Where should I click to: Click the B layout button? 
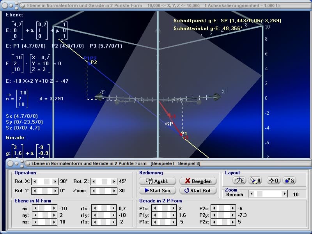255,181
